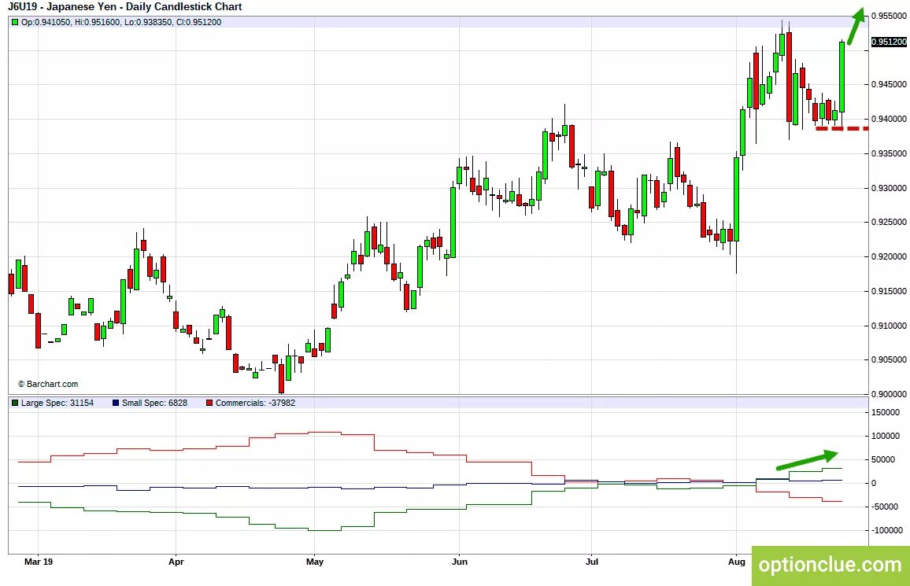Click the 0.920000 price axis label
The image size is (910, 586).
coord(889,256)
